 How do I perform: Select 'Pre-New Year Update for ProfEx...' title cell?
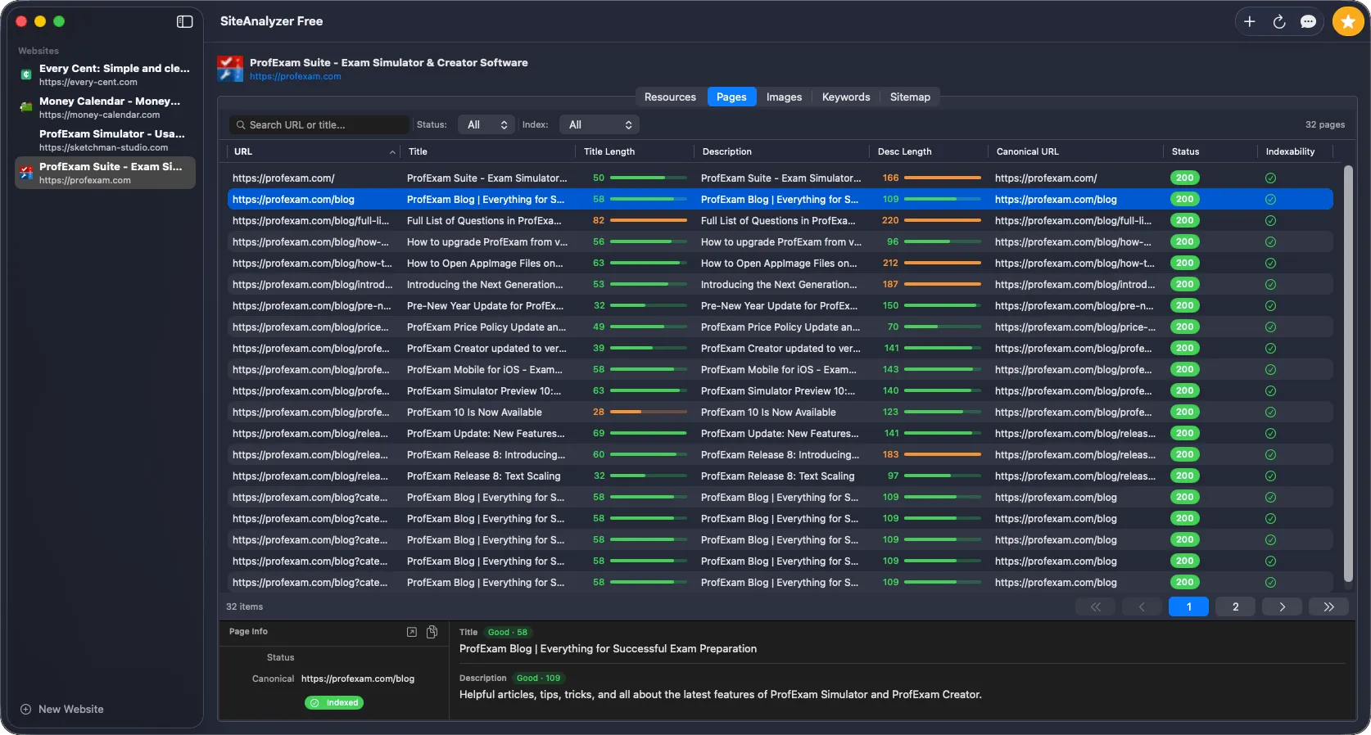[485, 305]
